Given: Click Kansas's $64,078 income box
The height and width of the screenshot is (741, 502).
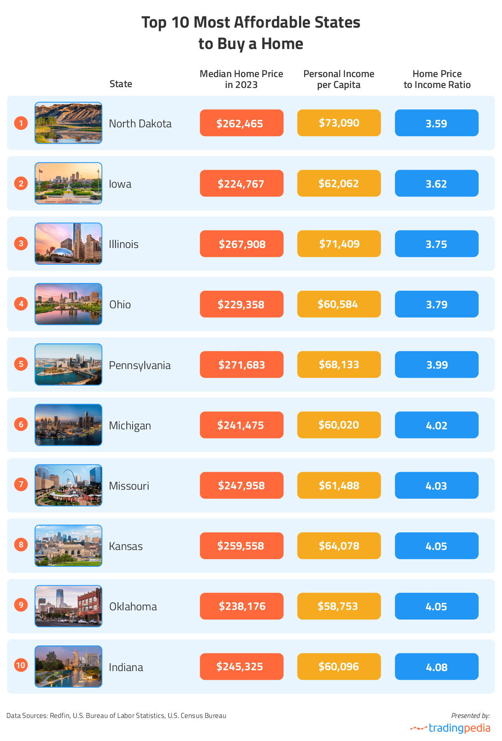Looking at the screenshot, I should coord(339,546).
